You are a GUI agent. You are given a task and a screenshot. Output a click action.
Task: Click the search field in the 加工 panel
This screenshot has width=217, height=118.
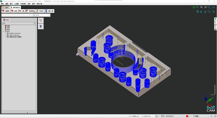point(18,23)
